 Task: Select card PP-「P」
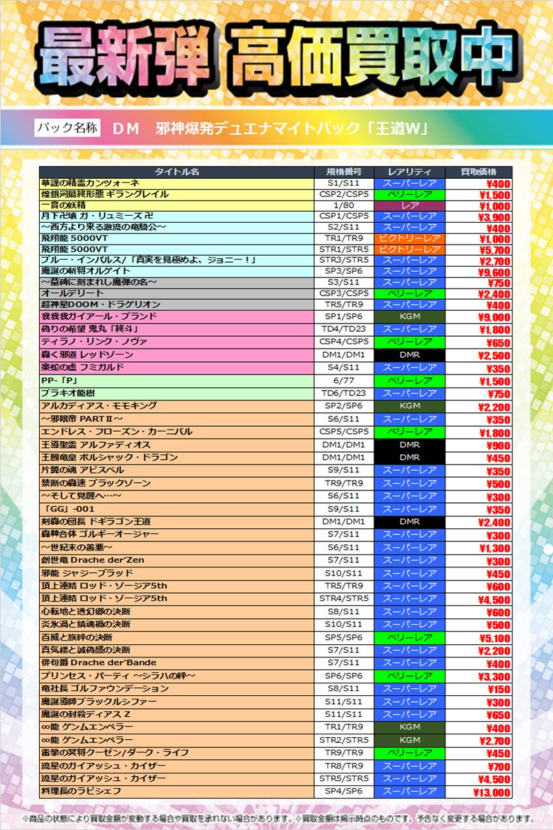coord(60,381)
